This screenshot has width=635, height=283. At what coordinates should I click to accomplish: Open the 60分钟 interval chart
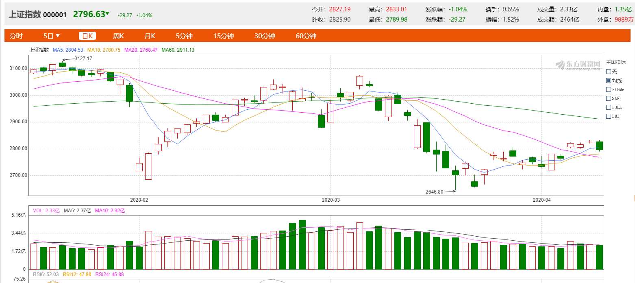pyautogui.click(x=306, y=36)
